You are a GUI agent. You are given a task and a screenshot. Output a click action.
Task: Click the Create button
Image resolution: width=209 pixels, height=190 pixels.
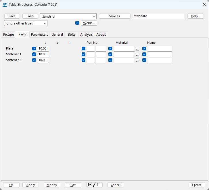point(197,185)
